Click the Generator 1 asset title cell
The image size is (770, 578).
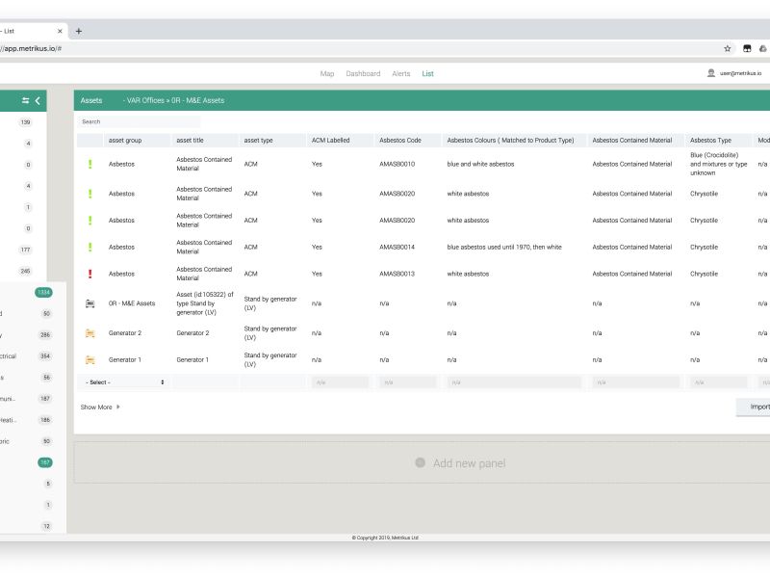(x=192, y=359)
